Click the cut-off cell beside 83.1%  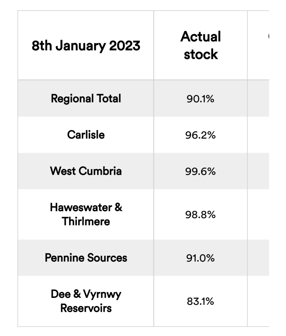pyautogui.click(x=258, y=301)
